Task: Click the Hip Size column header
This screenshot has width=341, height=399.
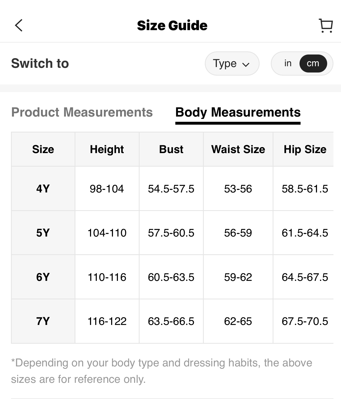Action: (x=305, y=149)
